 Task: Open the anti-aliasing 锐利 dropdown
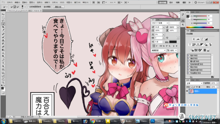click(x=173, y=50)
